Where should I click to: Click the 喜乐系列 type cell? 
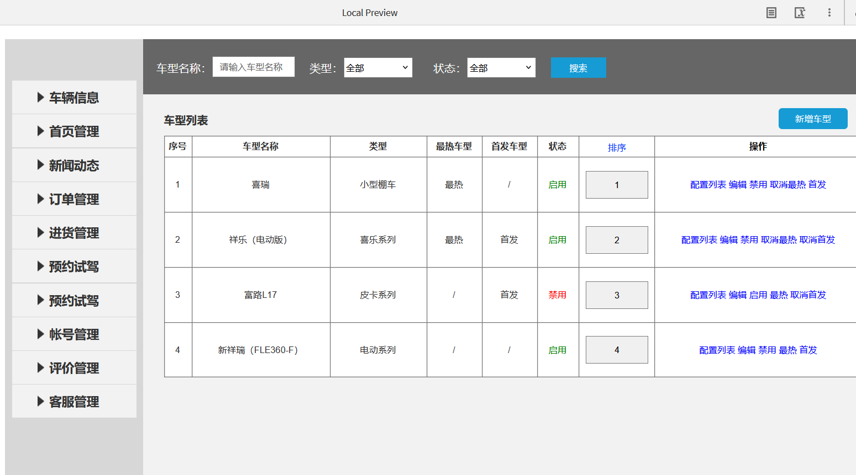click(x=378, y=240)
